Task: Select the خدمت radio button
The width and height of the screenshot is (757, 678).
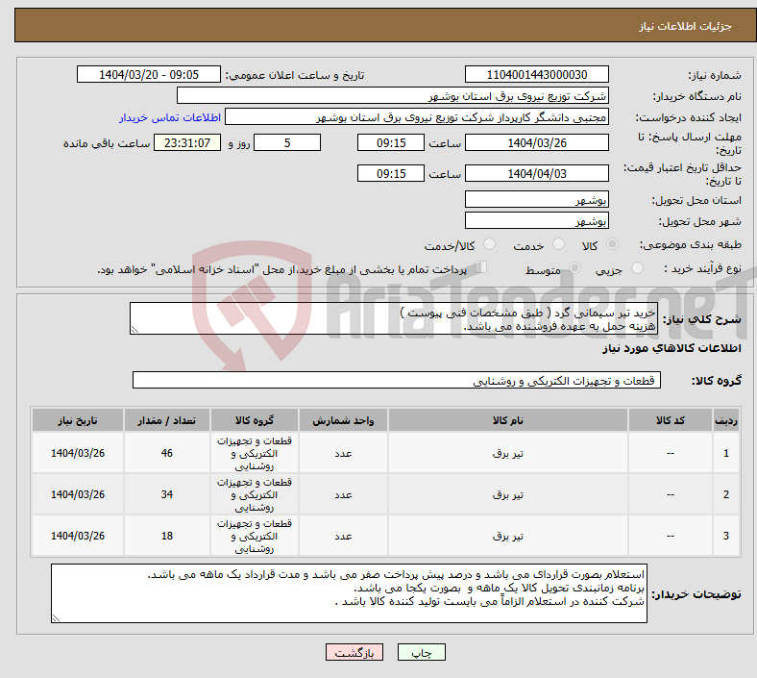Action: point(558,244)
